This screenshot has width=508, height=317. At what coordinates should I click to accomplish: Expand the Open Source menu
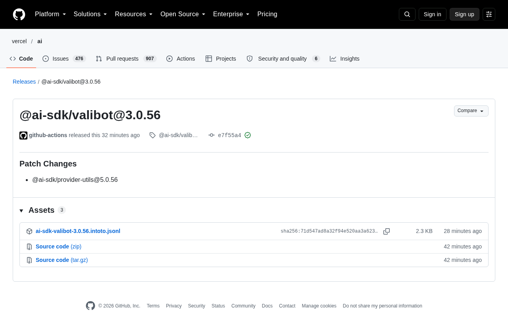183,14
